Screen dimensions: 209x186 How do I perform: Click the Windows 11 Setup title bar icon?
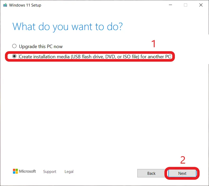pyautogui.click(x=5, y=5)
